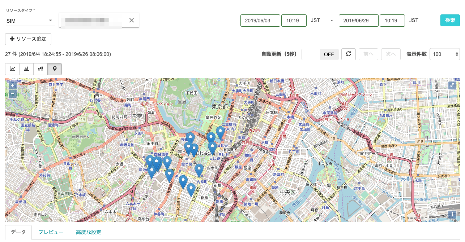The width and height of the screenshot is (465, 242).
Task: Switch to the line chart view
Action: pos(12,69)
